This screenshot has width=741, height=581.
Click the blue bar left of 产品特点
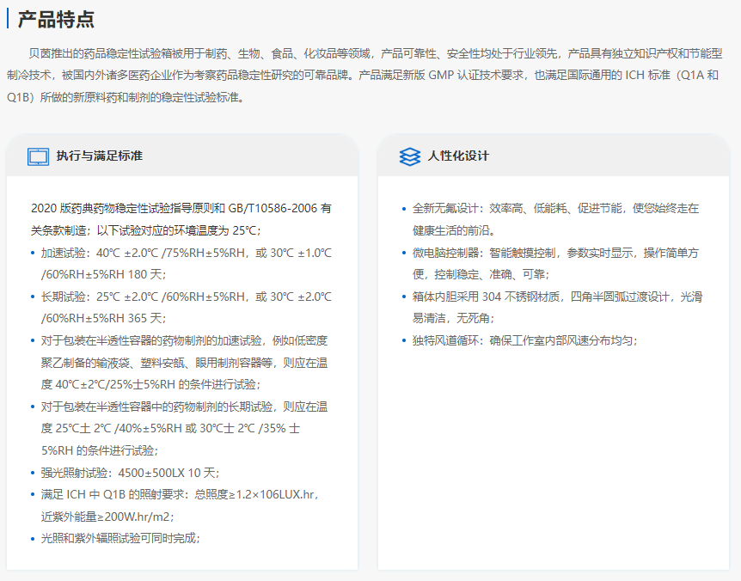coord(8,19)
